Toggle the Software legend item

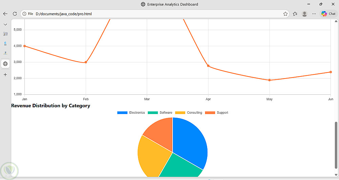[160, 113]
